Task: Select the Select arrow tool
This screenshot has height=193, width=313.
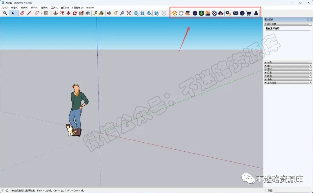Action: [13, 13]
